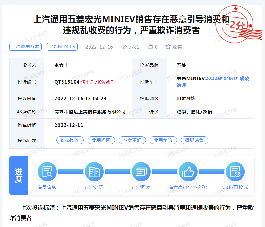
Task: Open the 宏光MINIEV model tag
Action: (x=62, y=46)
